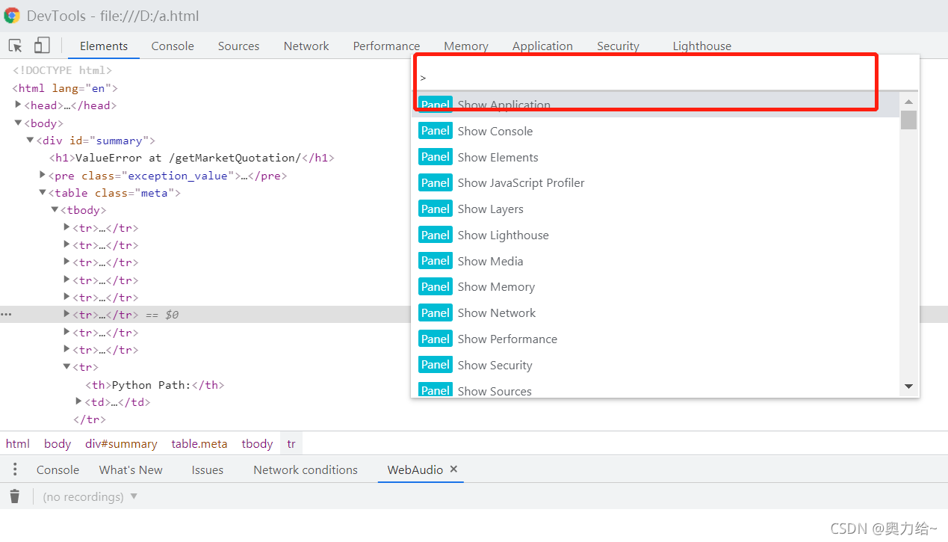The width and height of the screenshot is (948, 542).
Task: Choose Show Application command
Action: [655, 105]
